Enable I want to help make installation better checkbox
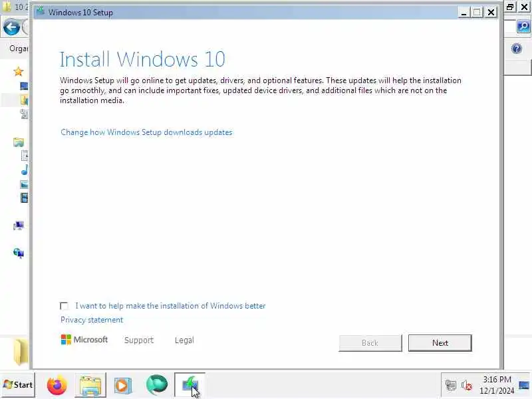 pyautogui.click(x=64, y=306)
